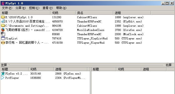Click the FlySpt title bar app icon
Screen dimensions: 175x94
[x=3, y=3]
